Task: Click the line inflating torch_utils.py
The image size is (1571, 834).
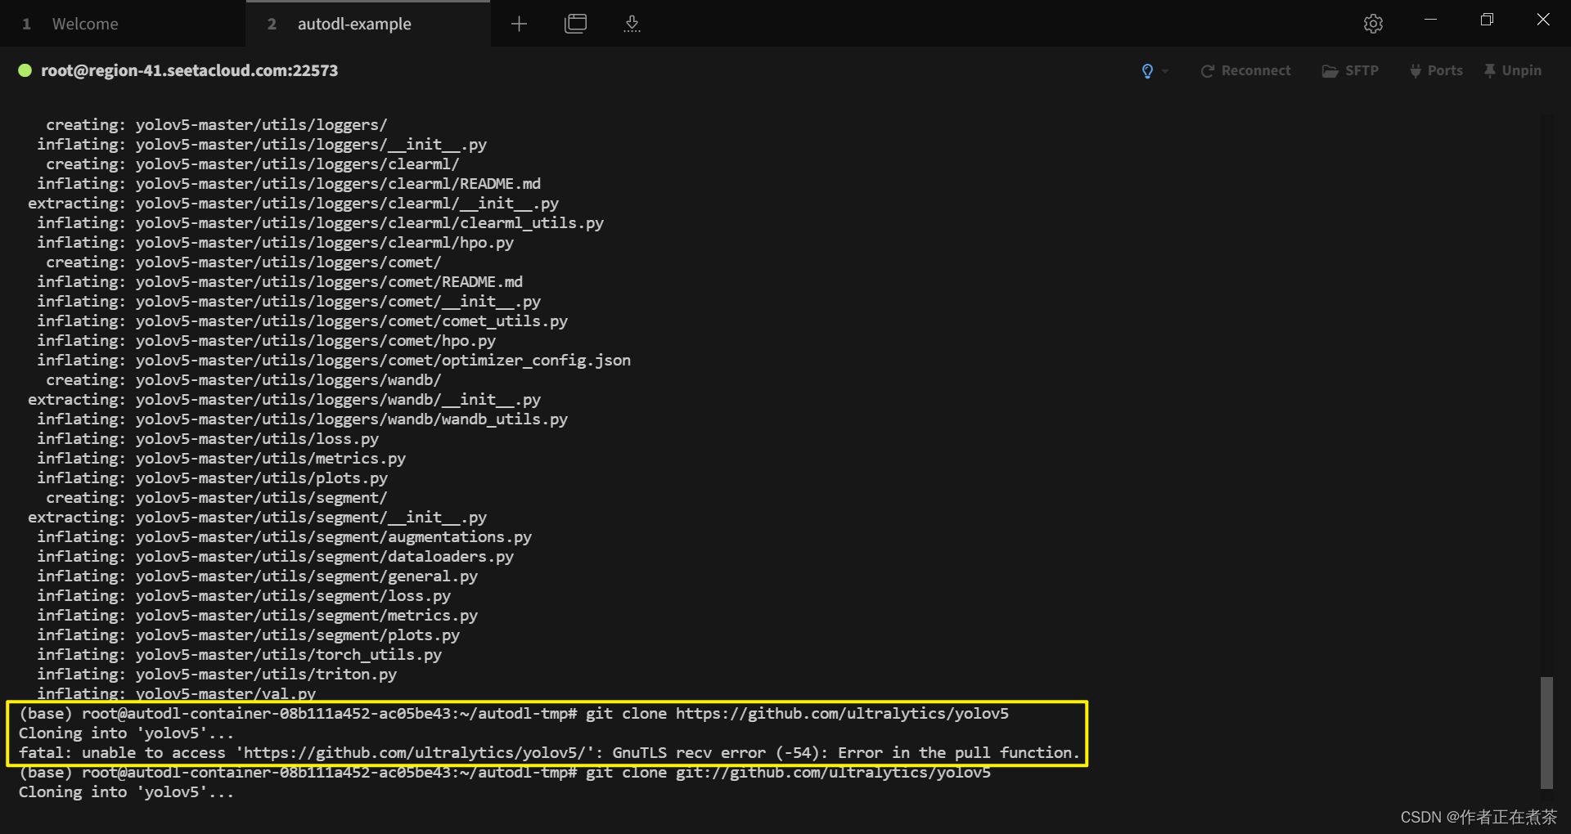Action: (239, 654)
